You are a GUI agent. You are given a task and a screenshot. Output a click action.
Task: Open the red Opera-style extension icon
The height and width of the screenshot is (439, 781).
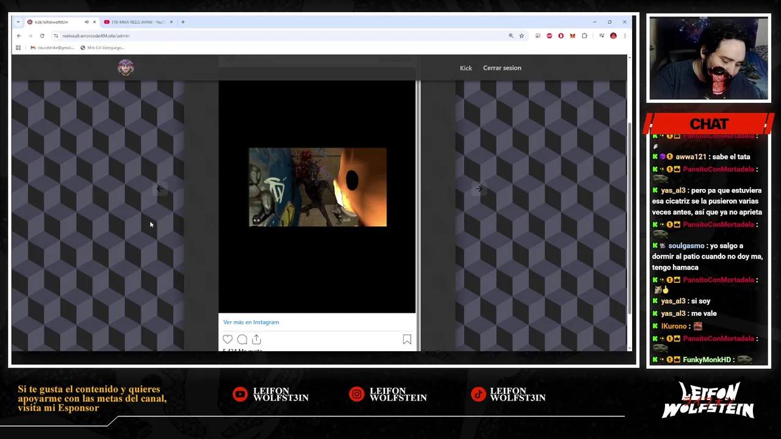click(561, 36)
